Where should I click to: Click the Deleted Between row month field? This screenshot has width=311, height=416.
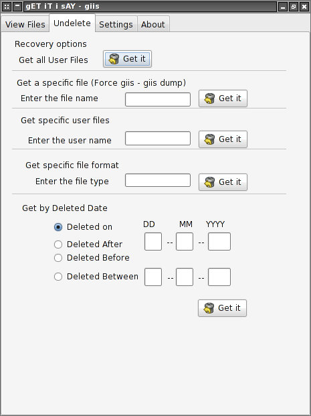[x=185, y=277]
